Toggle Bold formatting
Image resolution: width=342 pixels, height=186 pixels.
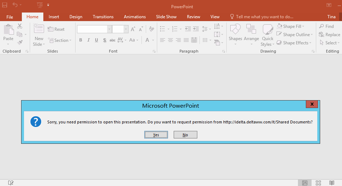(81, 40)
